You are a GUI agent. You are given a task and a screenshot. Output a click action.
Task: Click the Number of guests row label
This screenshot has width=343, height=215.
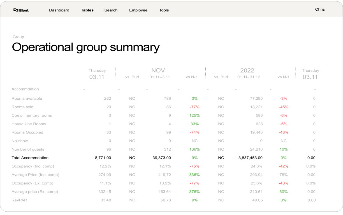(x=28, y=149)
